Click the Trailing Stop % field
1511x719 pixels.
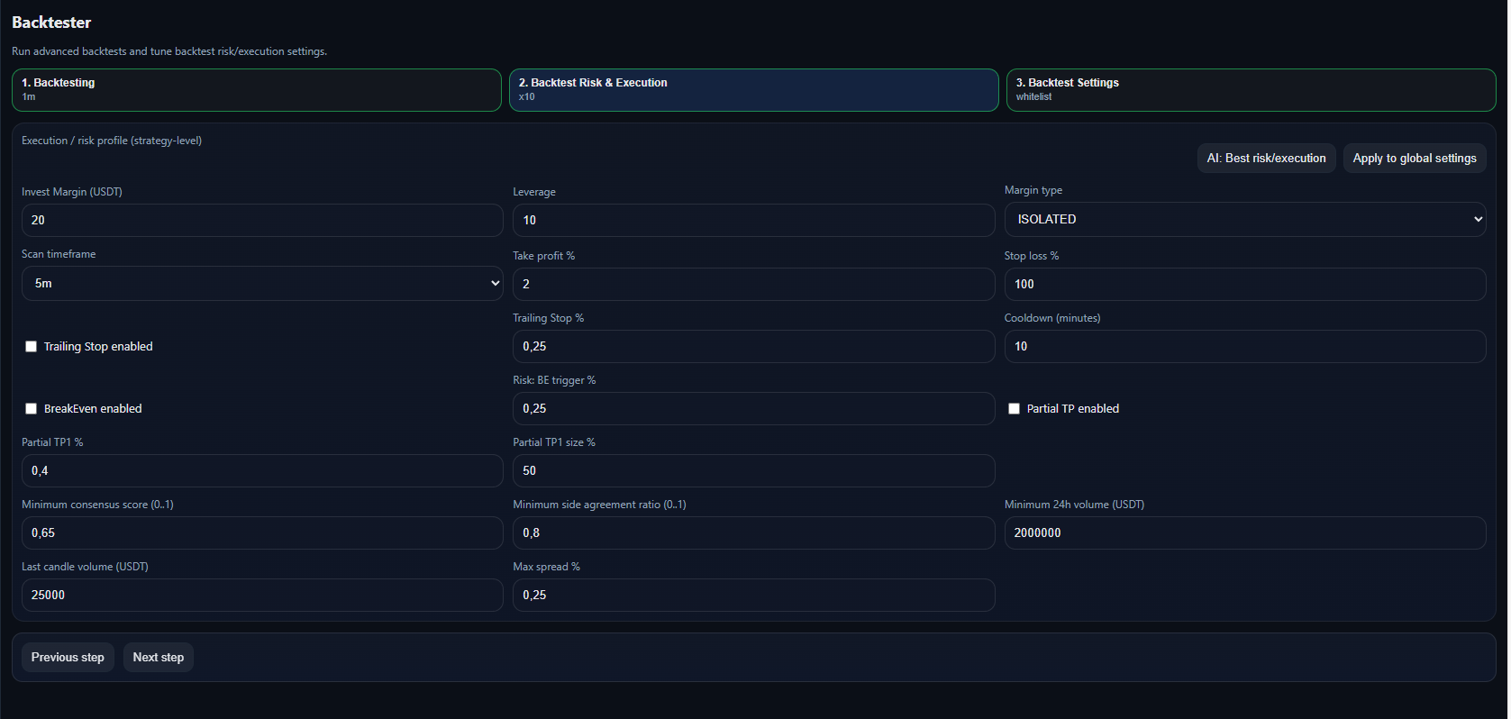tap(754, 347)
